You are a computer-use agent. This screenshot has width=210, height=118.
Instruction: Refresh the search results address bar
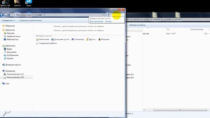(106, 15)
